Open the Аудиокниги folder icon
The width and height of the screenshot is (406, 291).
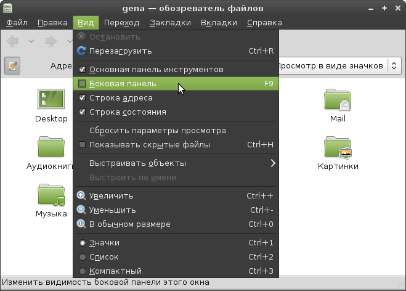(x=51, y=147)
